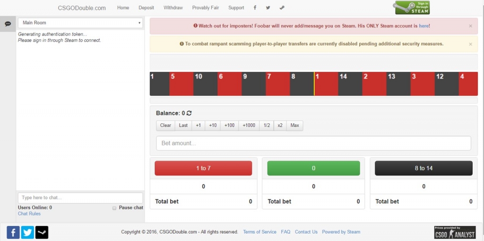The height and width of the screenshot is (241, 484).
Task: Click the 'Balance: 0' label
Action: coord(170,113)
